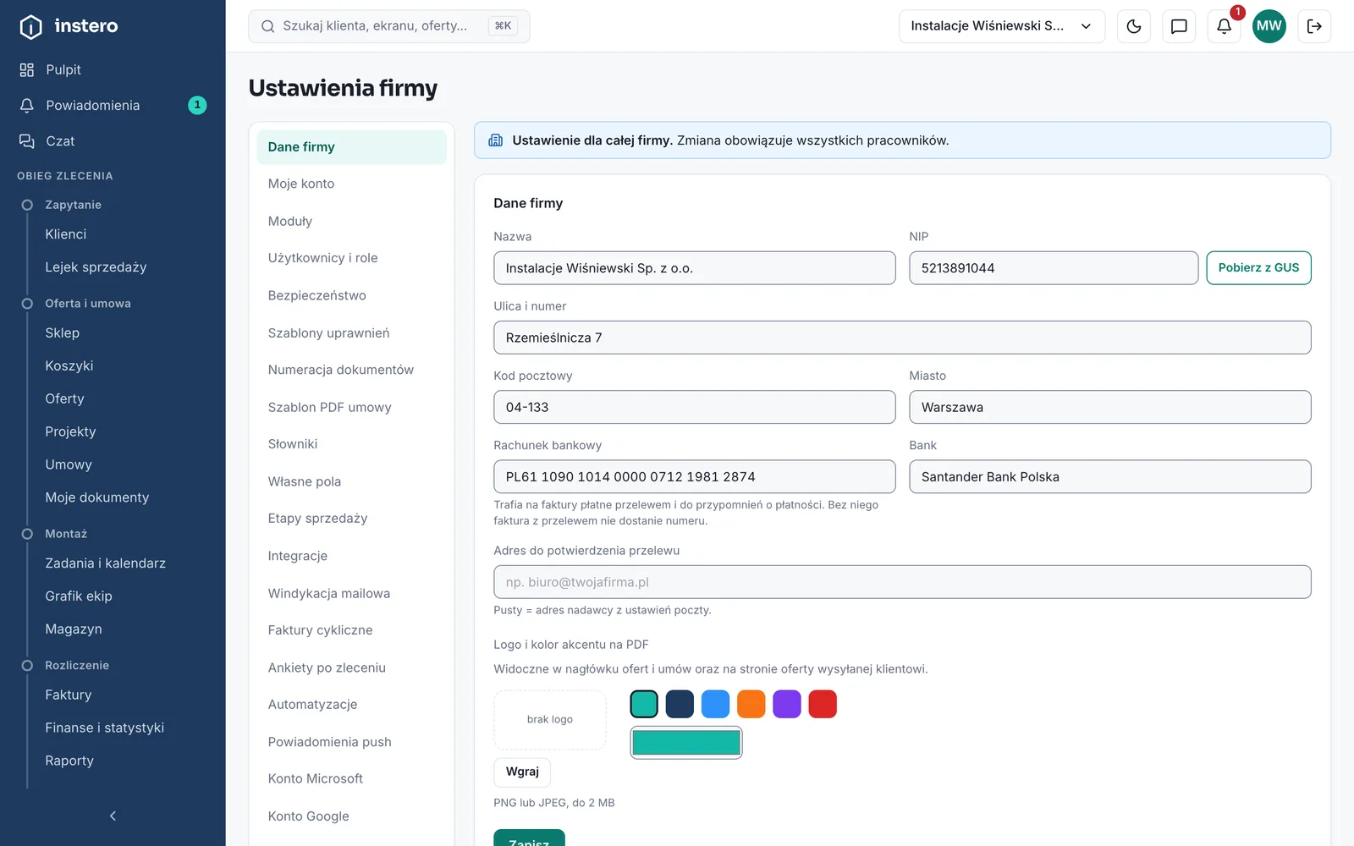Click Adres do potwierdzenia przelewu field

coord(902,582)
